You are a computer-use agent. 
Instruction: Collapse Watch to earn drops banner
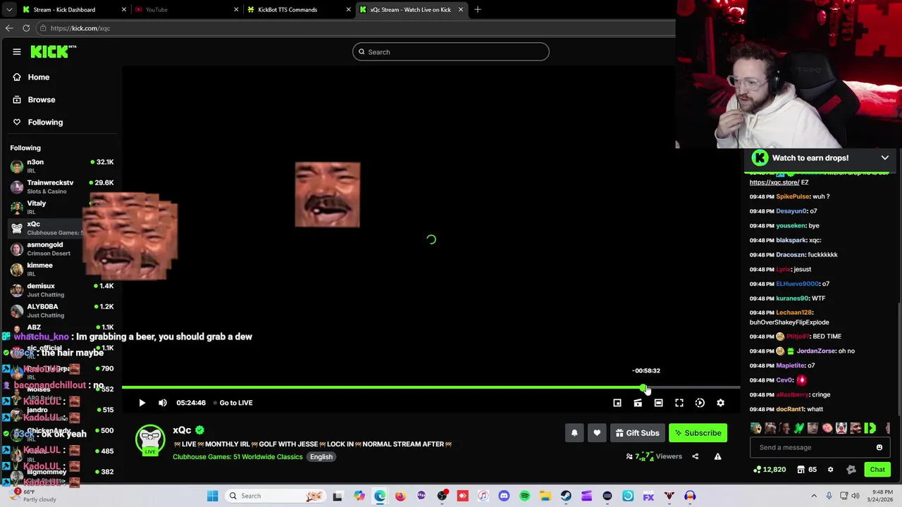pyautogui.click(x=885, y=158)
